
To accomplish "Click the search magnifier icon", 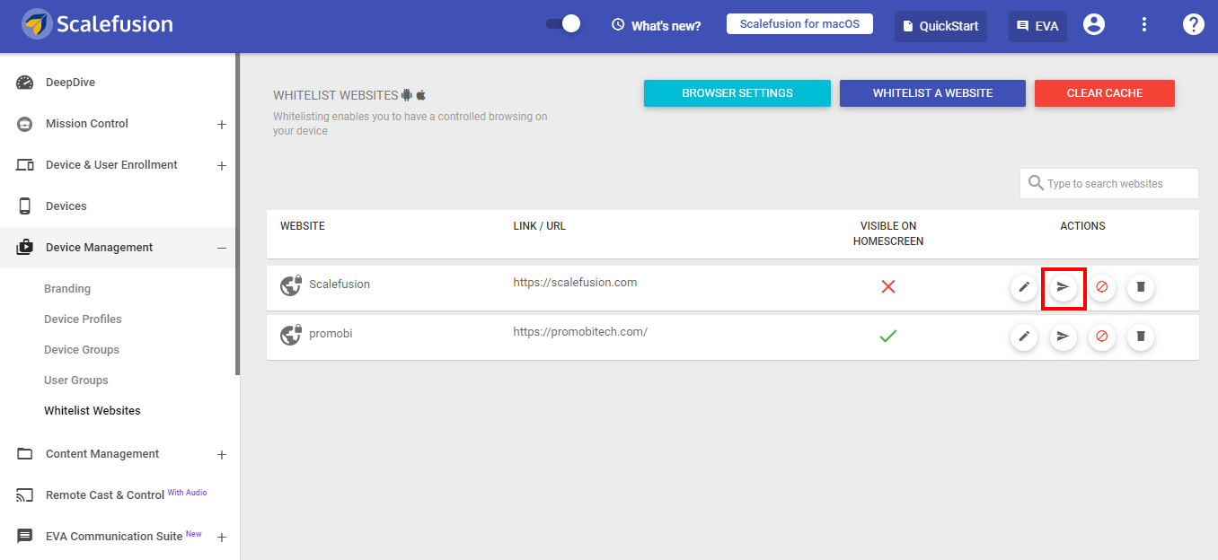I will pyautogui.click(x=1036, y=183).
